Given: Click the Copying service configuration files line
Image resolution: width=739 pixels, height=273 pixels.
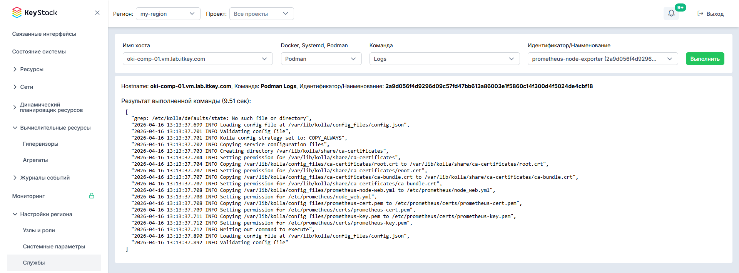Looking at the screenshot, I should pyautogui.click(x=230, y=144).
